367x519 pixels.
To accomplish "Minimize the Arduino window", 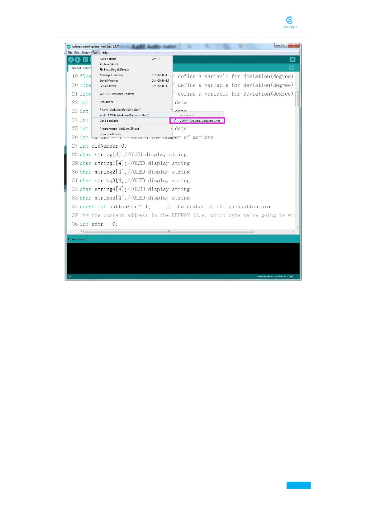I will [278, 46].
